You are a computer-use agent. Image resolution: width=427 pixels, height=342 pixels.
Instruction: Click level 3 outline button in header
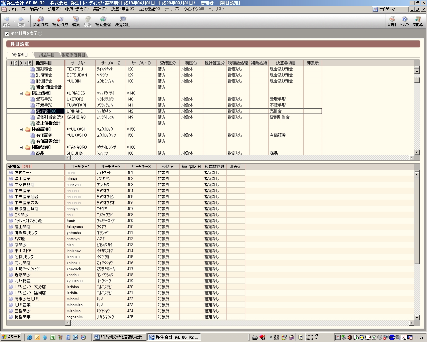21,63
